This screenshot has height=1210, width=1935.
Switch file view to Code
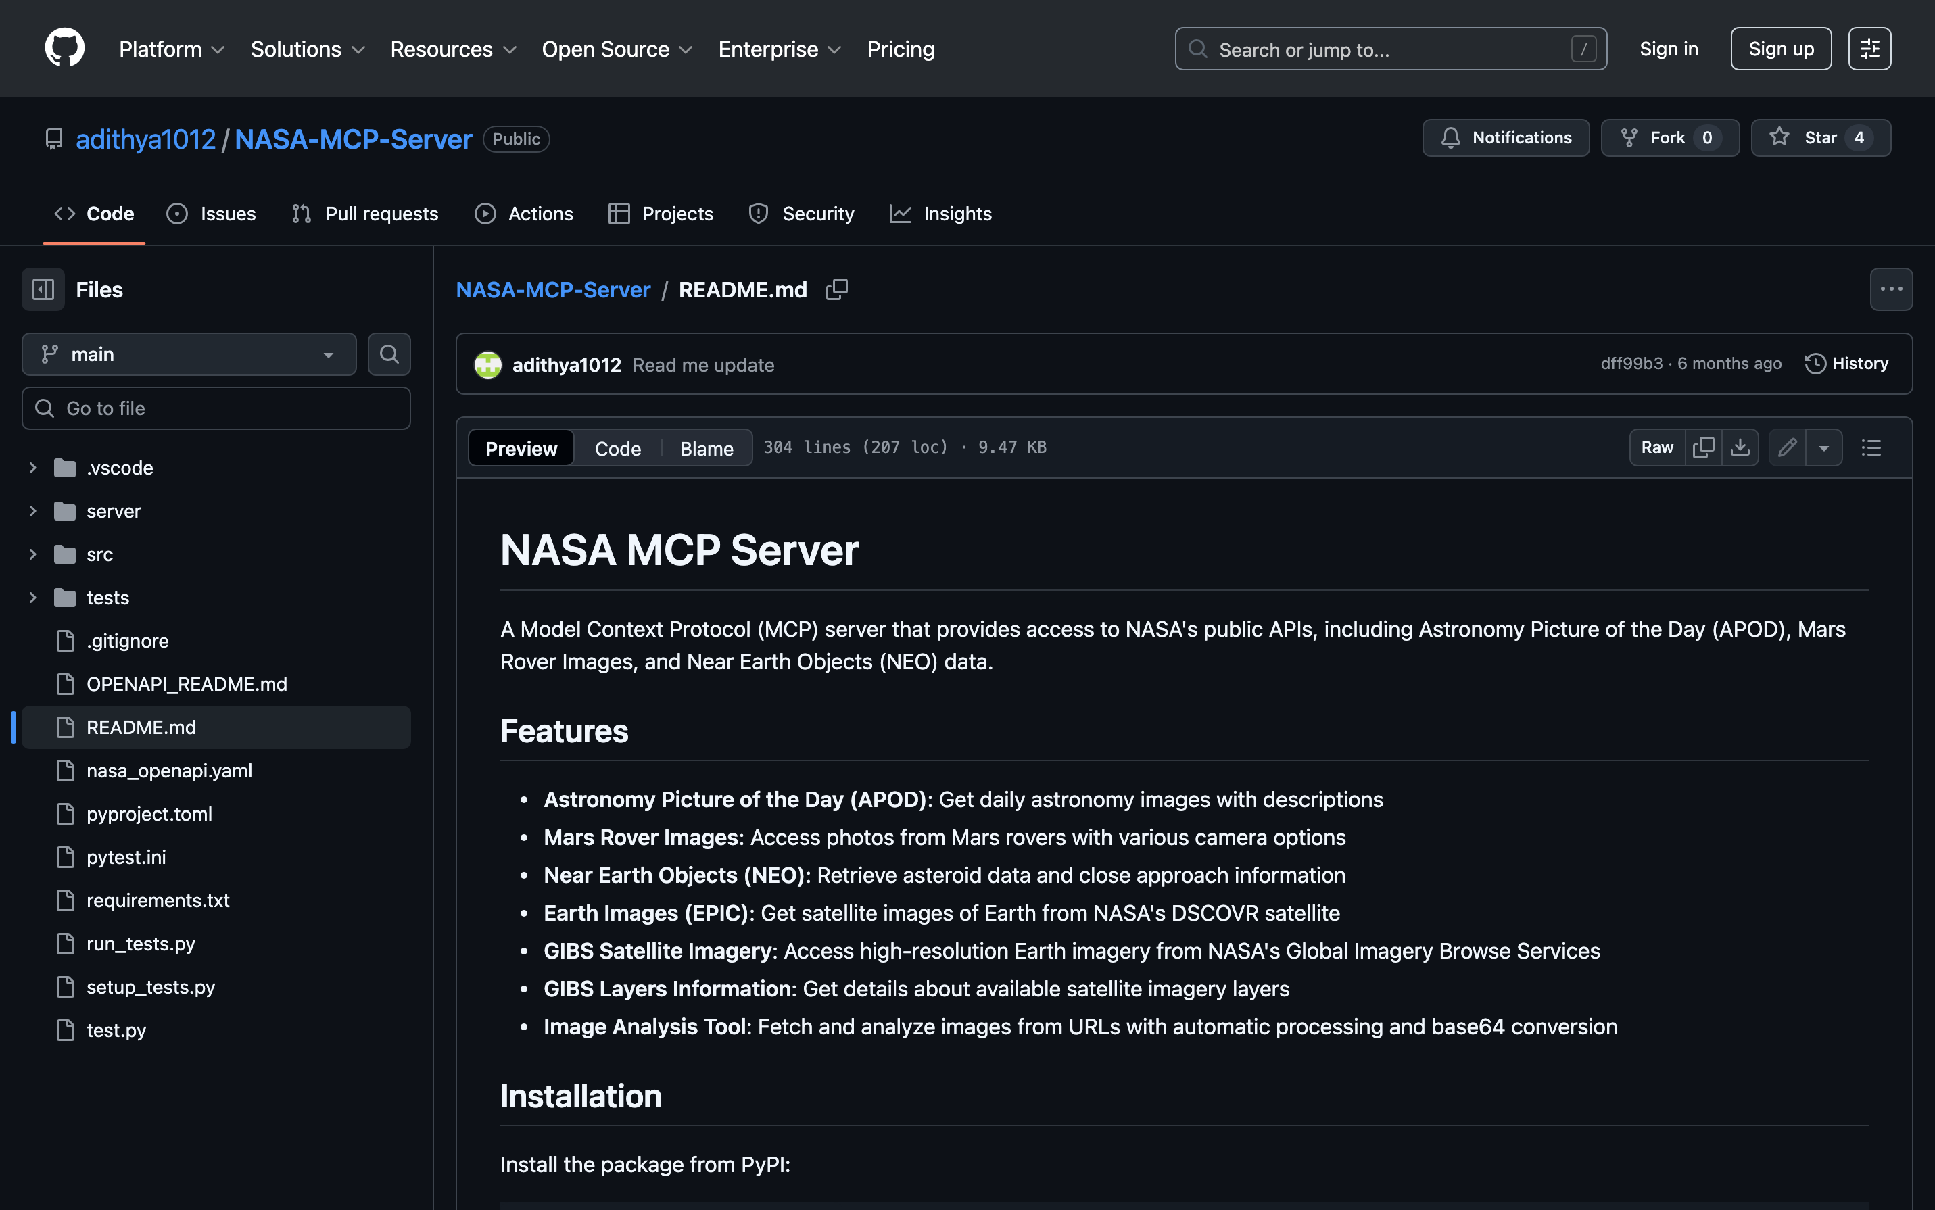[x=618, y=448]
